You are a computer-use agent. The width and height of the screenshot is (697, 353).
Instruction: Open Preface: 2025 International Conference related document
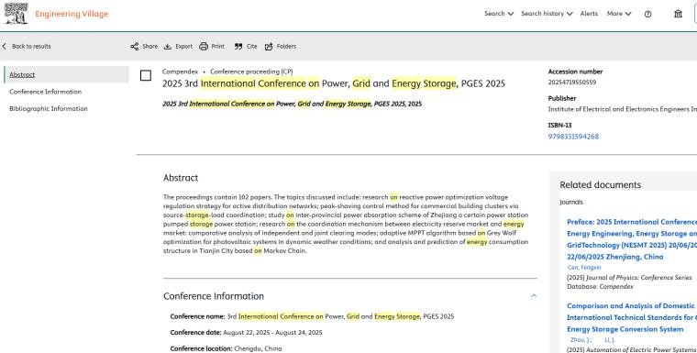632,239
